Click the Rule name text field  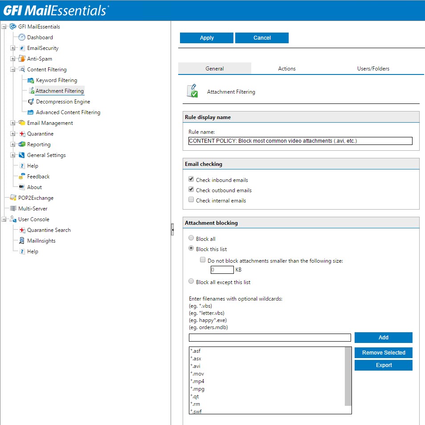(300, 141)
